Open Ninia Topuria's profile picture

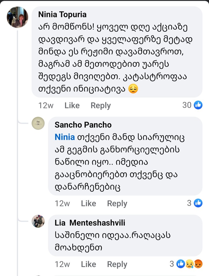pyautogui.click(x=18, y=17)
